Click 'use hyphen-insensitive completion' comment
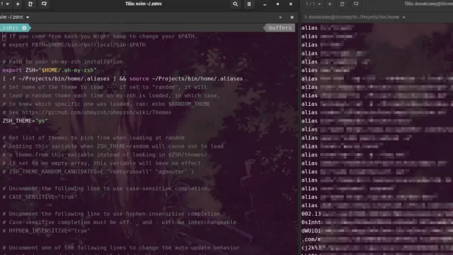 coord(113,214)
